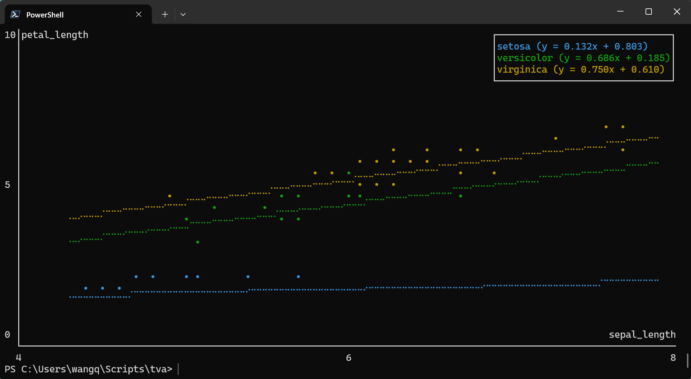
Task: Click the PowerShell icon on the tab
Action: 15,14
